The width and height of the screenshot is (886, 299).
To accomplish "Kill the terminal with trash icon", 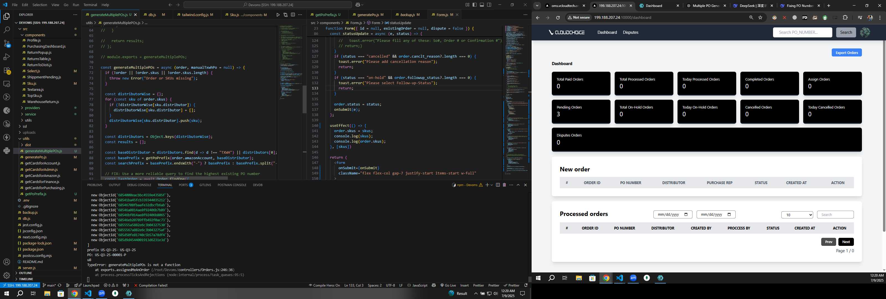I will pos(504,185).
